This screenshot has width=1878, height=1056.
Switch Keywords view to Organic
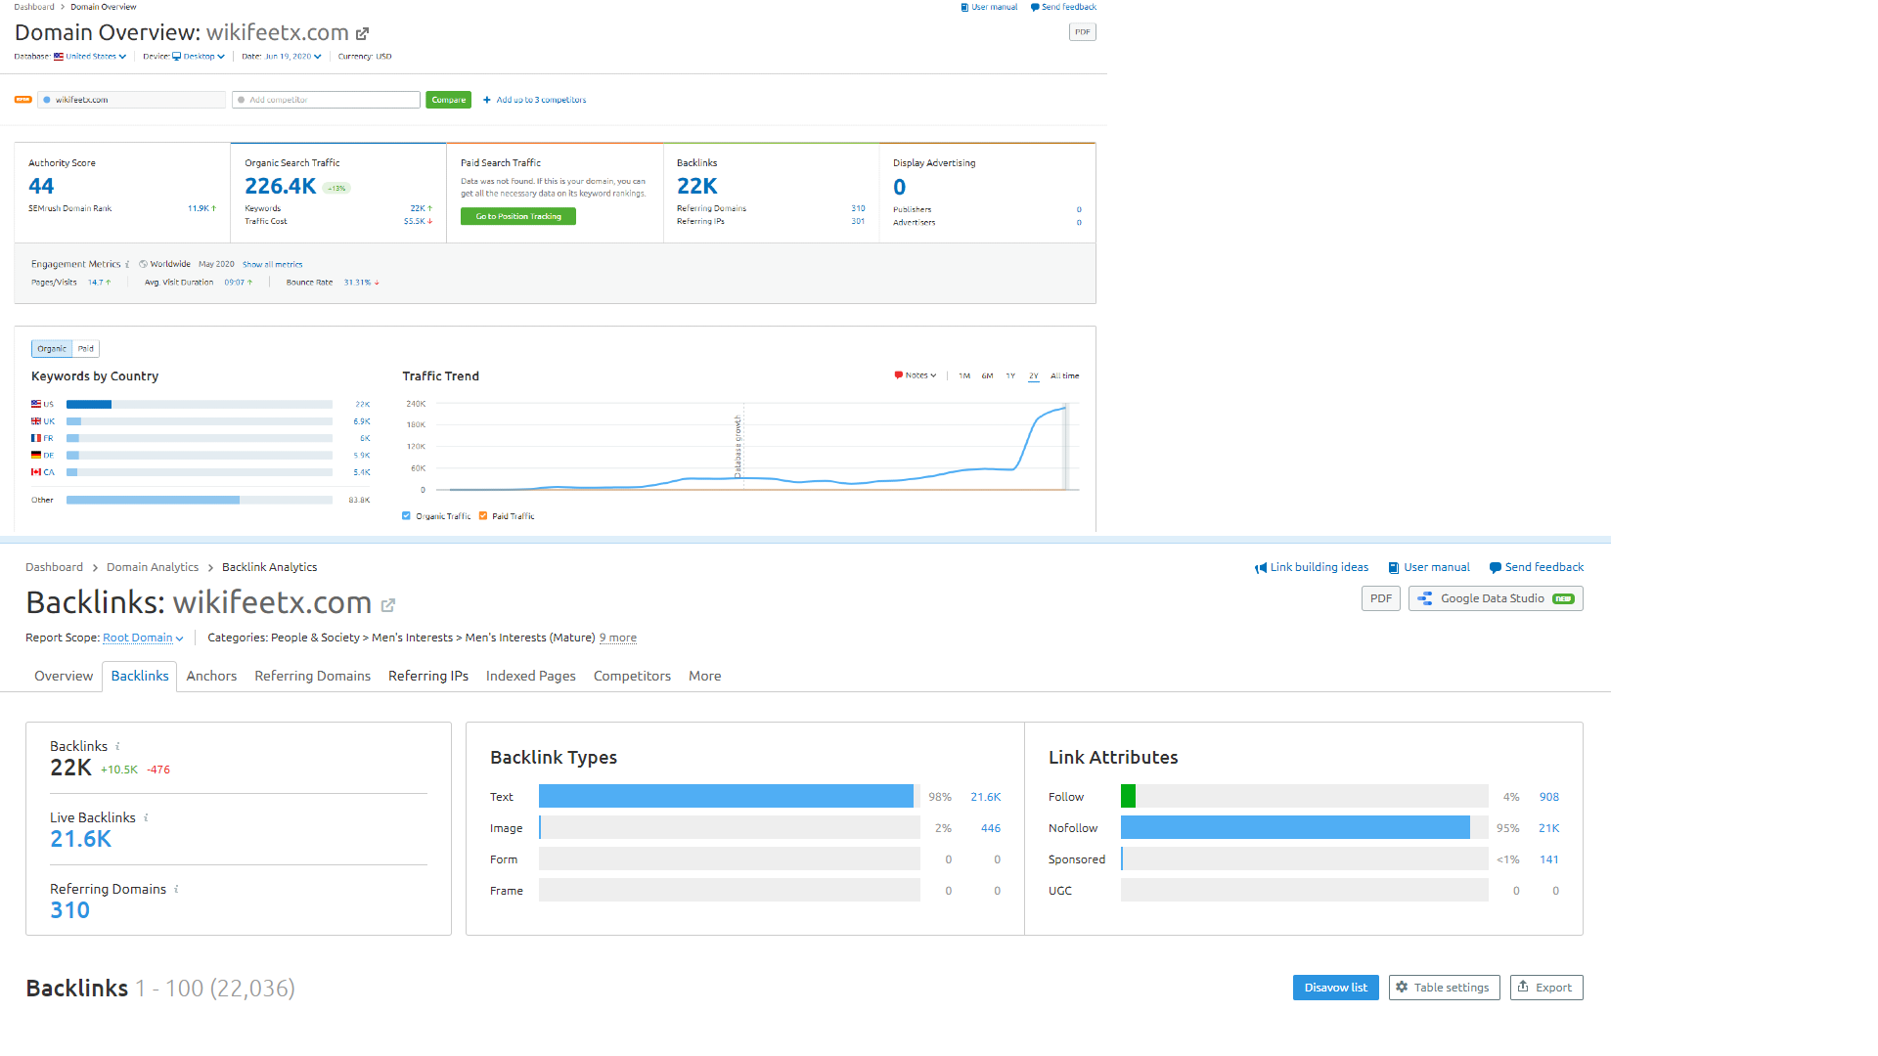coord(52,349)
